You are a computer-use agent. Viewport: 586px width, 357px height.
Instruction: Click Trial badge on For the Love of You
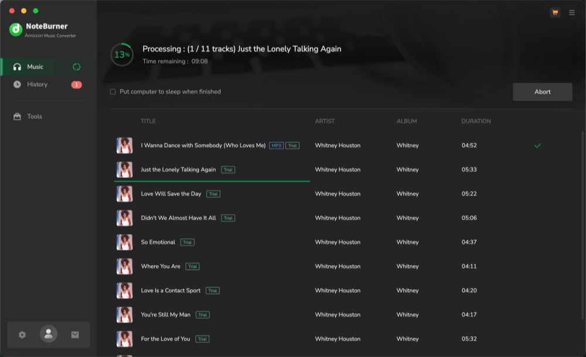pyautogui.click(x=202, y=339)
